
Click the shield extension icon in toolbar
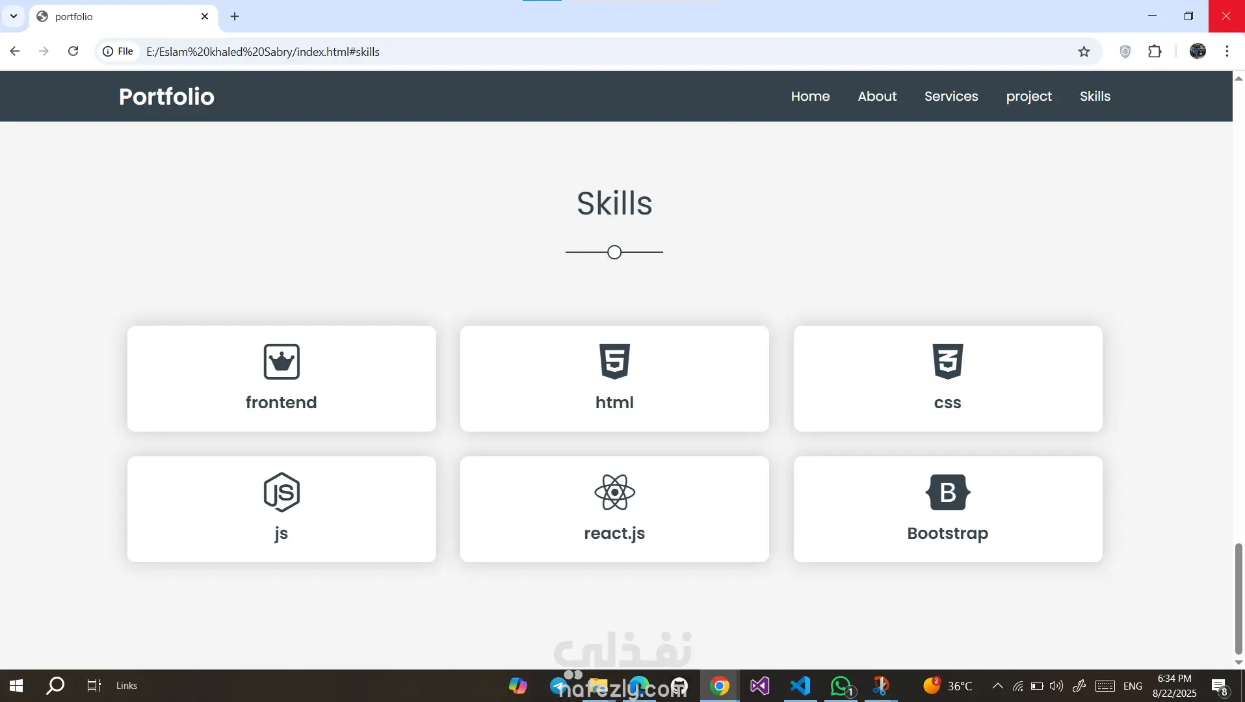tap(1125, 51)
